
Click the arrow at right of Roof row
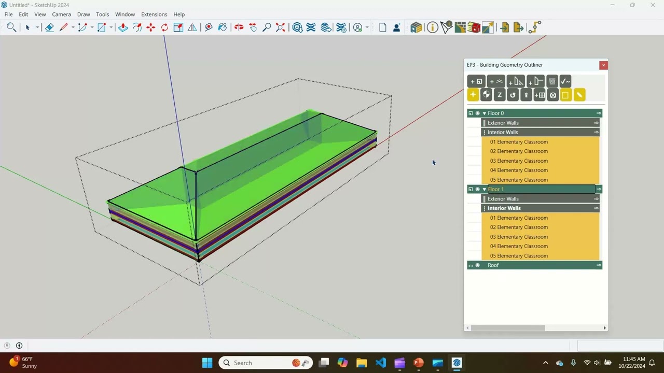[599, 265]
